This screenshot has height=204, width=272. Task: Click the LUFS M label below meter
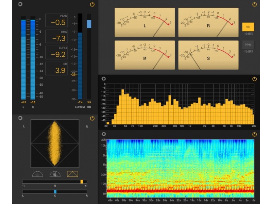(x=80, y=107)
